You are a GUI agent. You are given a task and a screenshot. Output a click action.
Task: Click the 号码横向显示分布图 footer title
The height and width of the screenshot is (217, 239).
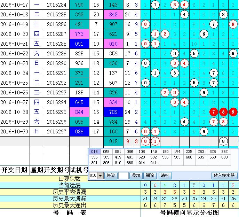190,212
